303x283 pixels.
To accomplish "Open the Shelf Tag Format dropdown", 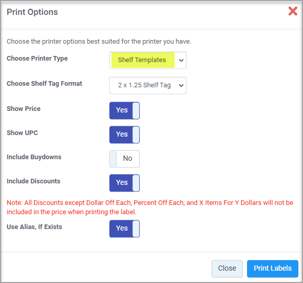I will point(148,85).
